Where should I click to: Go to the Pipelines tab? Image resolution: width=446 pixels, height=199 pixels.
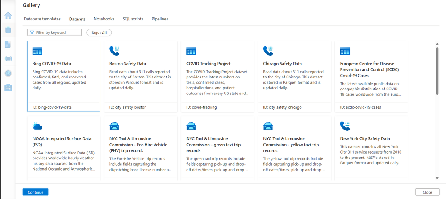pos(160,19)
